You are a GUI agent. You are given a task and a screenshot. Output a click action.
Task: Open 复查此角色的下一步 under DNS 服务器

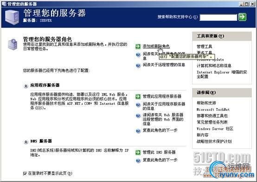point(160,160)
